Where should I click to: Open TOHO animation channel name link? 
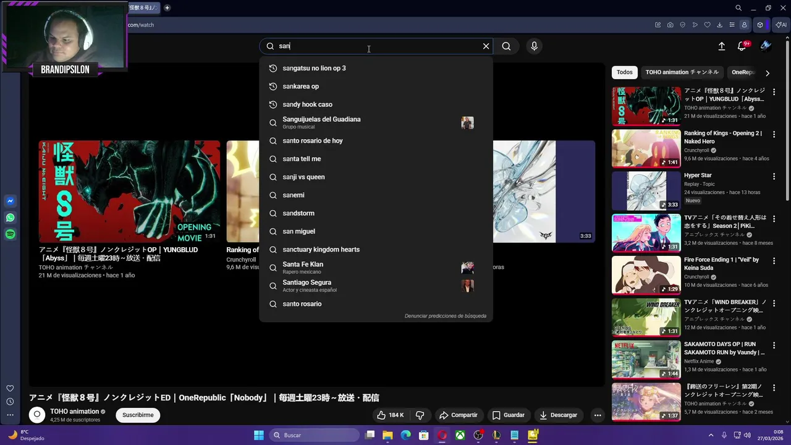point(75,412)
